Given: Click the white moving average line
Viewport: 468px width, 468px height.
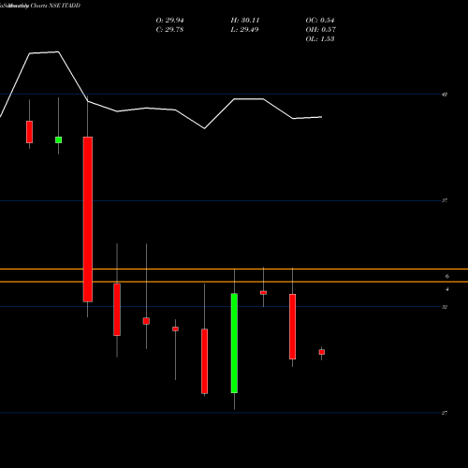Looking at the screenshot, I should [x=161, y=109].
